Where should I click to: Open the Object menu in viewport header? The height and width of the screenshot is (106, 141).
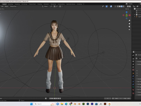tap(6, 6)
